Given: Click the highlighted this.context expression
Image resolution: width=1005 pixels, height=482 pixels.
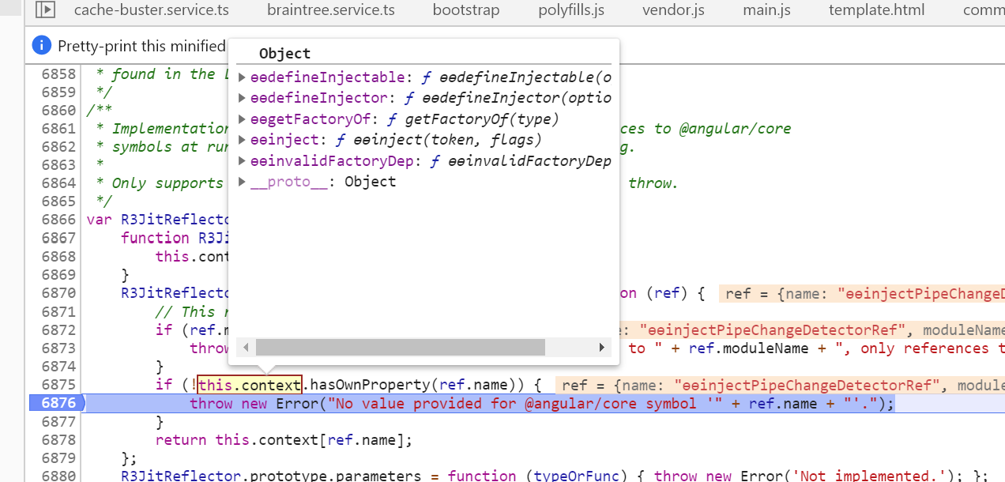Looking at the screenshot, I should click(250, 386).
